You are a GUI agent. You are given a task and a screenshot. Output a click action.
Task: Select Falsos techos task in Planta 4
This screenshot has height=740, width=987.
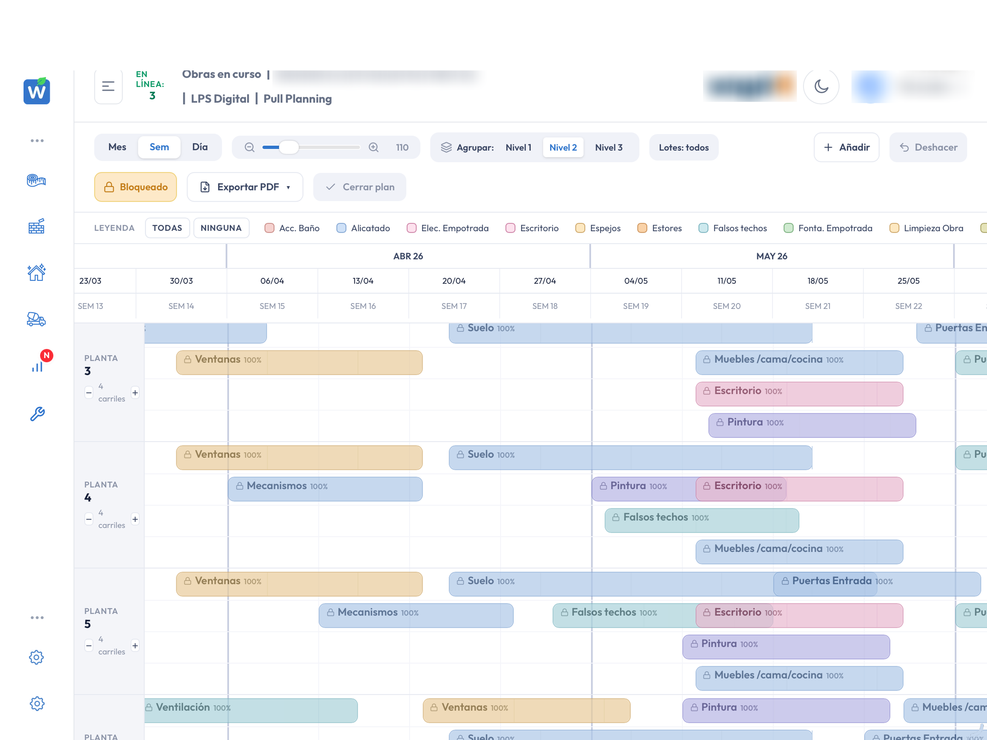pyautogui.click(x=702, y=520)
